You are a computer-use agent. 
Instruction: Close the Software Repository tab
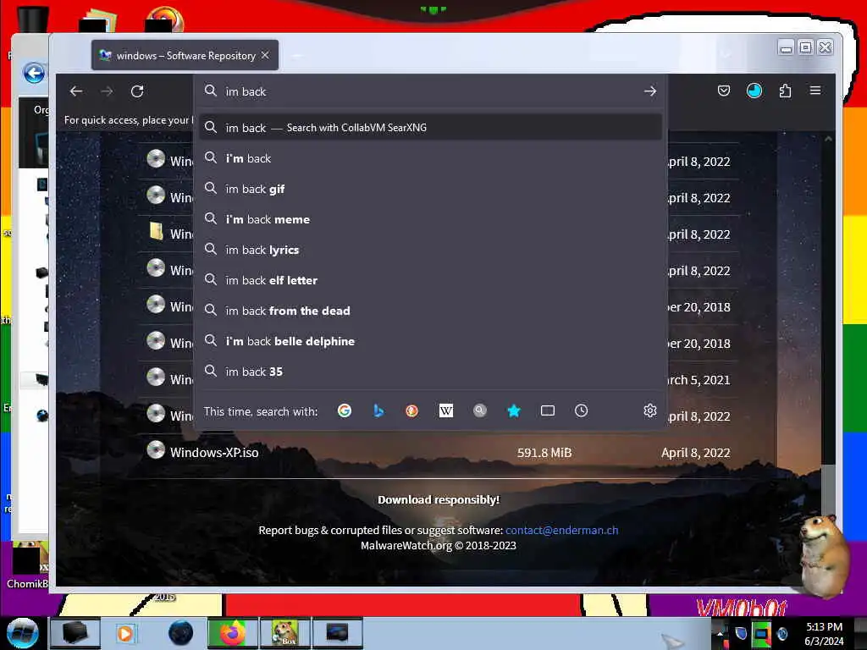265,55
